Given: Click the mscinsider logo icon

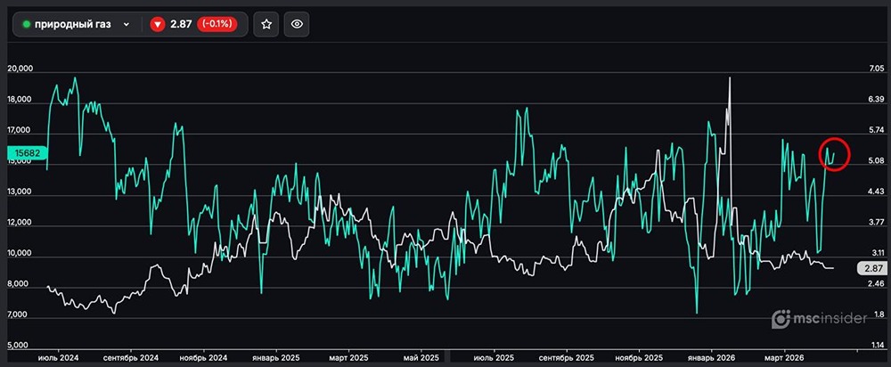Looking at the screenshot, I should click(x=781, y=319).
